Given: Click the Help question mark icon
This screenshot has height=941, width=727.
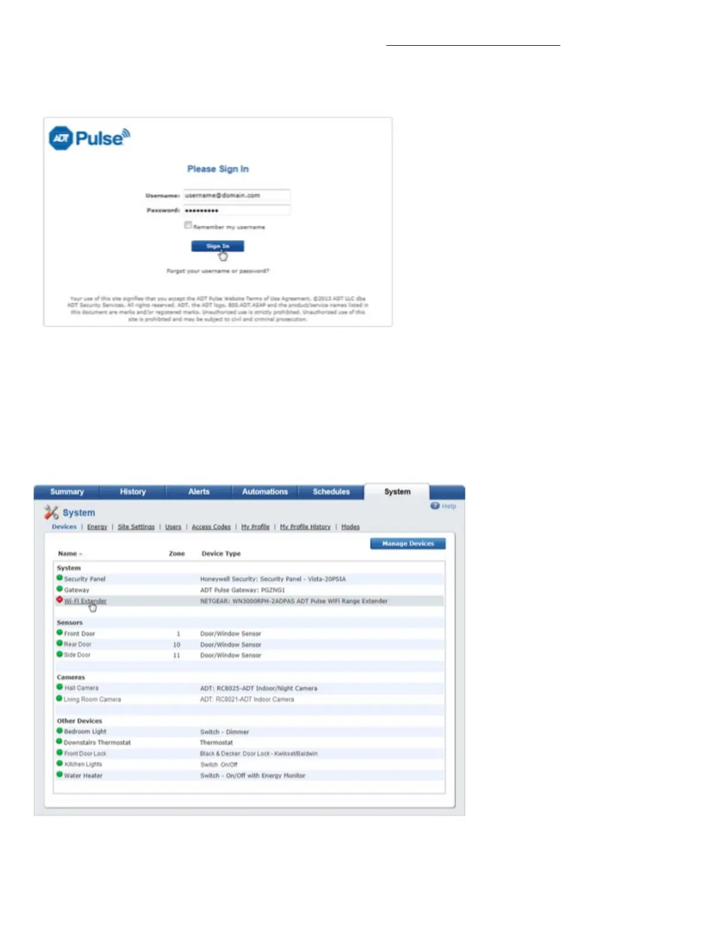Looking at the screenshot, I should [x=435, y=506].
